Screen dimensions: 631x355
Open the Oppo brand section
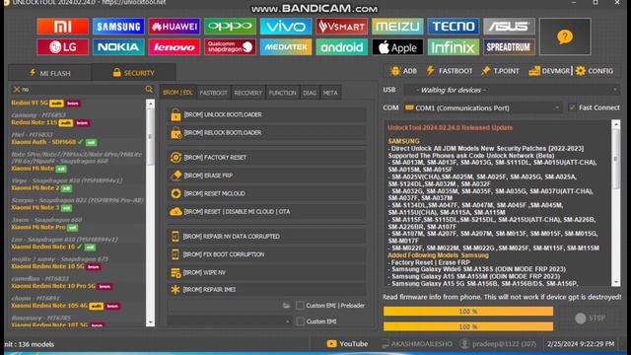230,27
